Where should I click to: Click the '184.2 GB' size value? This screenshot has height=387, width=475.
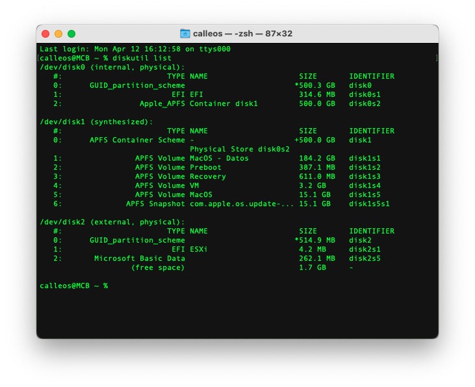[x=317, y=158]
